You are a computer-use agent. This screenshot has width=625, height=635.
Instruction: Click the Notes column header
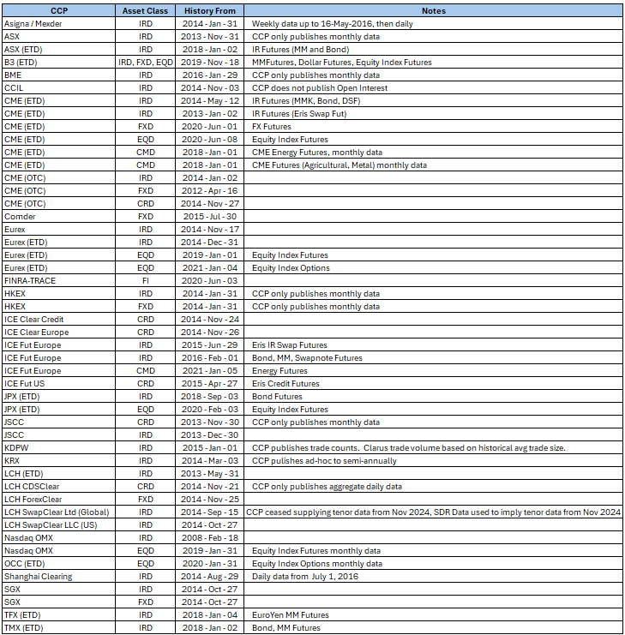click(434, 11)
